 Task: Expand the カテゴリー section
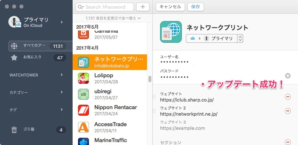point(62,92)
